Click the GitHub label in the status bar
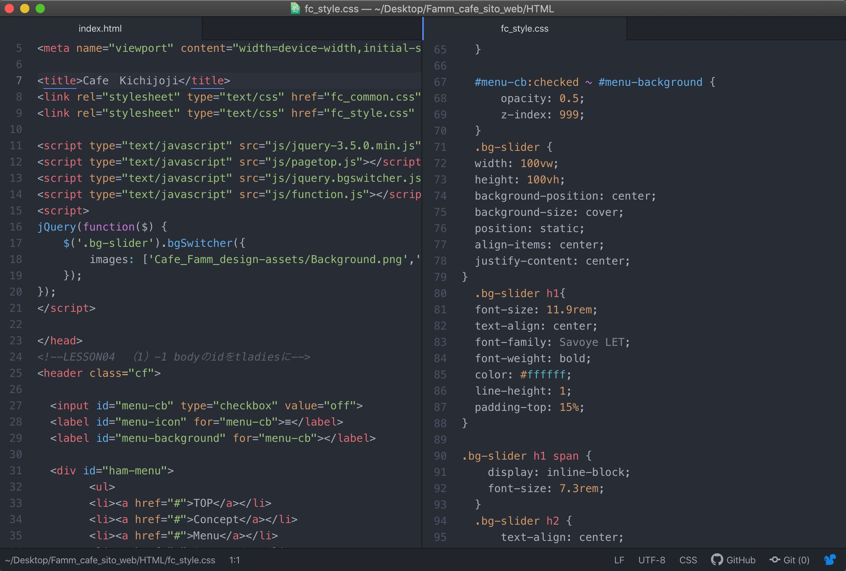This screenshot has width=846, height=571. [740, 560]
